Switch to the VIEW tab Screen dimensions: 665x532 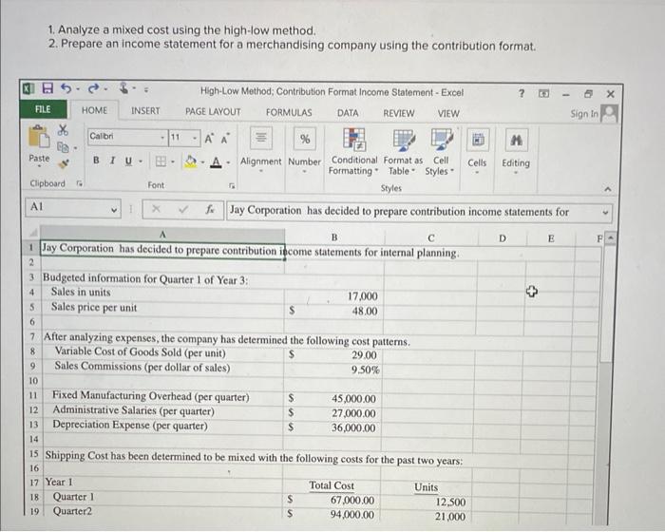(x=448, y=114)
